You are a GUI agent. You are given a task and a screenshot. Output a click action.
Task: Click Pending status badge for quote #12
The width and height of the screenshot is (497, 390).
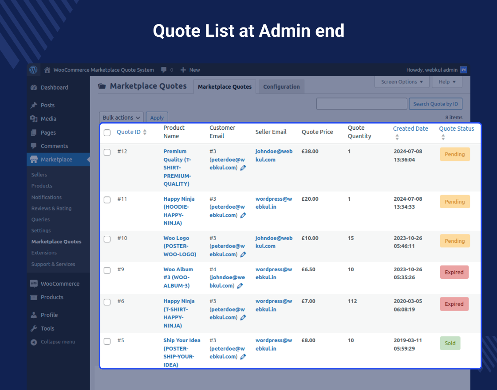pyautogui.click(x=454, y=154)
